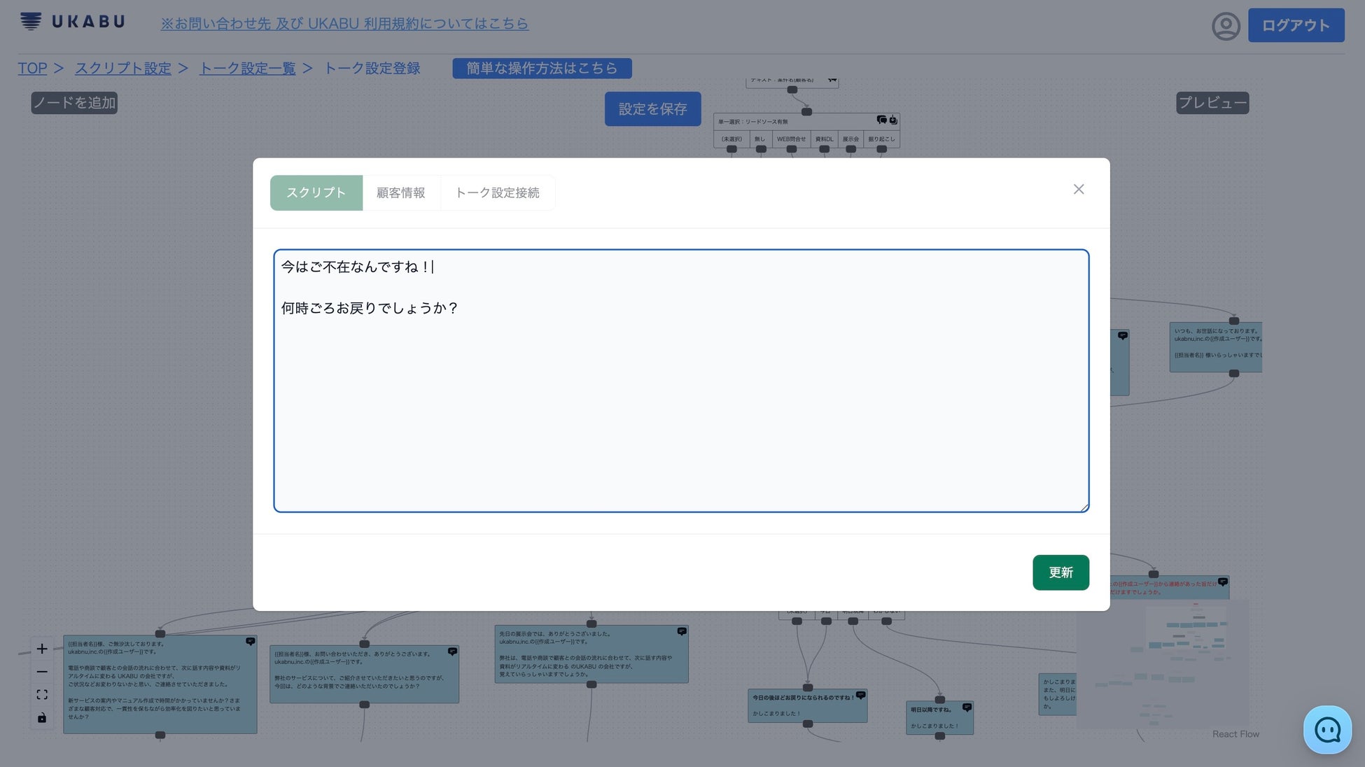The image size is (1365, 767).
Task: Open the トーク設定接続 tab
Action: click(x=497, y=192)
